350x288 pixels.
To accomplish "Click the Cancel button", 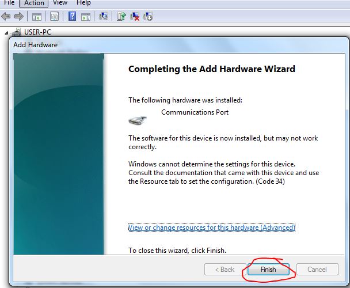I will (x=317, y=270).
